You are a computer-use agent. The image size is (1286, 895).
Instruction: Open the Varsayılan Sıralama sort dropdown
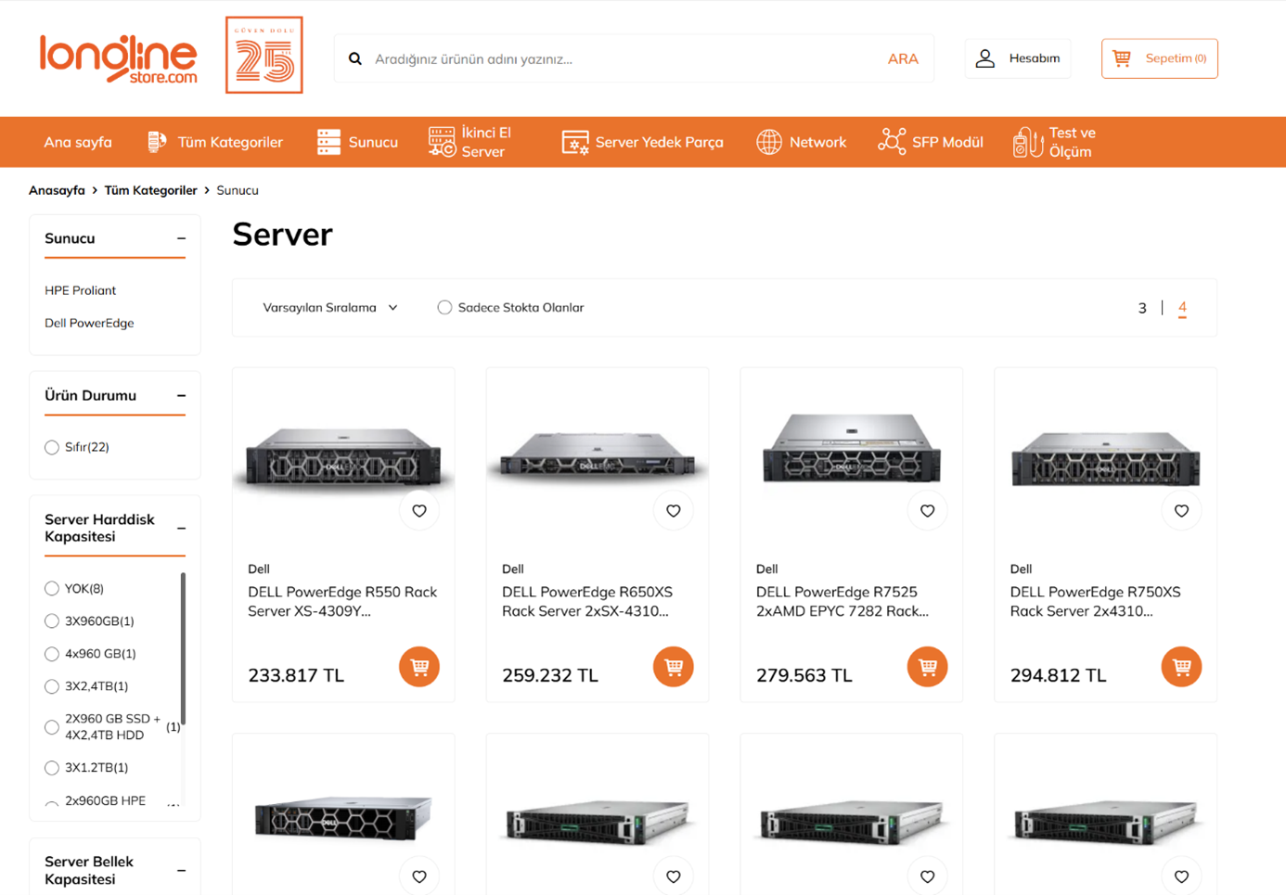(329, 308)
